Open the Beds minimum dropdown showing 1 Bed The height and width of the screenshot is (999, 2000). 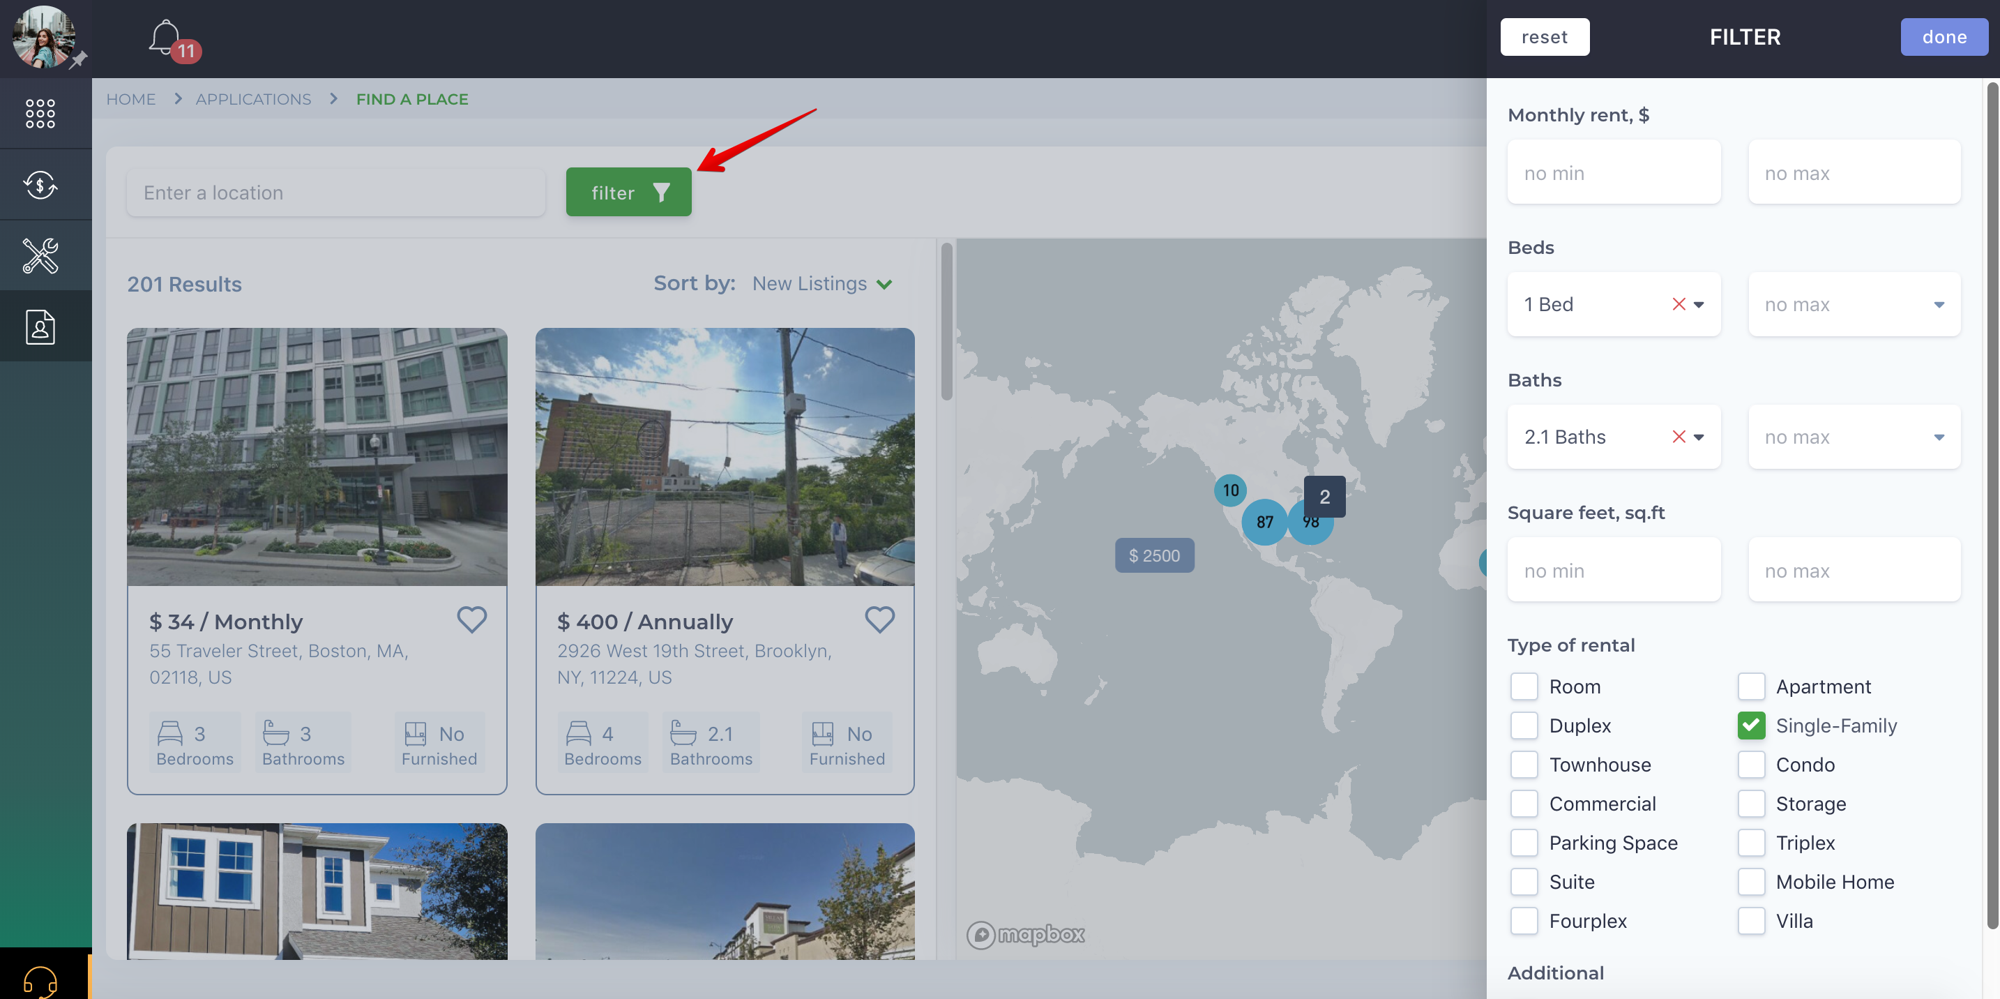pyautogui.click(x=1614, y=303)
